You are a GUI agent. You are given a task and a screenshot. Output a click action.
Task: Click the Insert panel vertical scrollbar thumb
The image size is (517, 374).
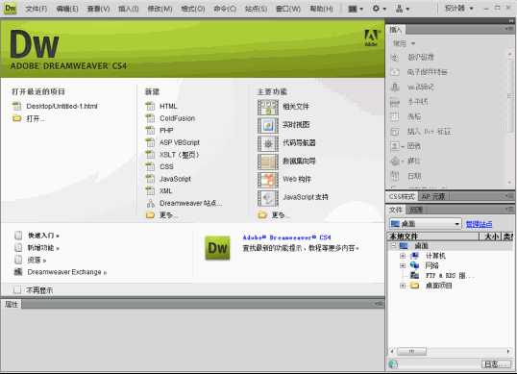coord(509,95)
